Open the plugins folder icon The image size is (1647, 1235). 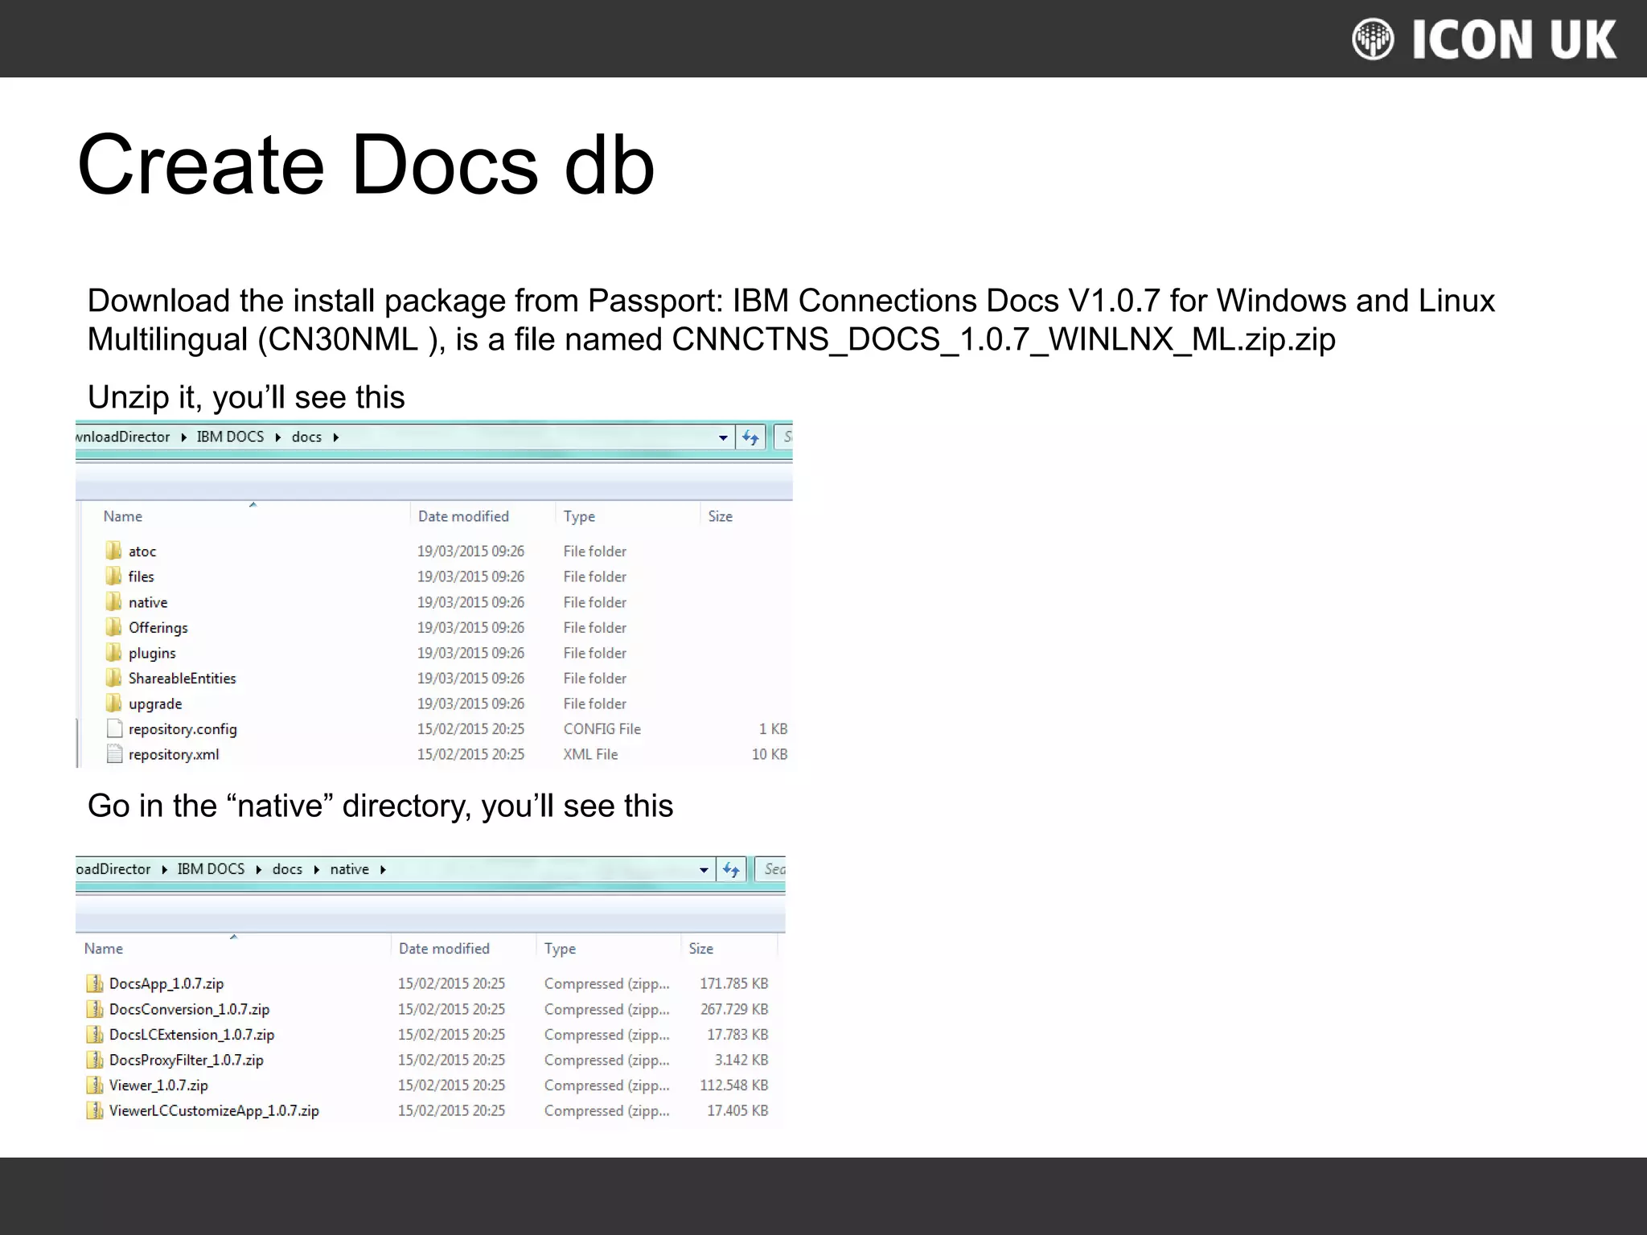(x=113, y=652)
